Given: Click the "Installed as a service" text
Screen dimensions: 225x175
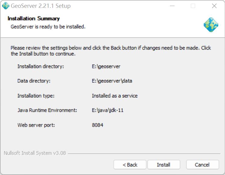Looking at the screenshot, I should [x=115, y=96].
